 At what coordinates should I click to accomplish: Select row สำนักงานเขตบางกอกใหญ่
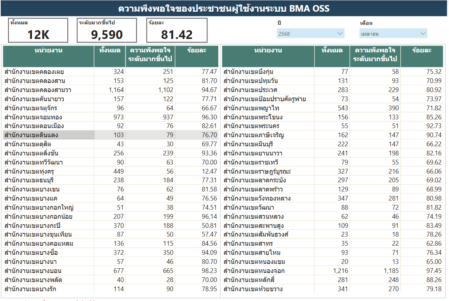click(x=111, y=207)
